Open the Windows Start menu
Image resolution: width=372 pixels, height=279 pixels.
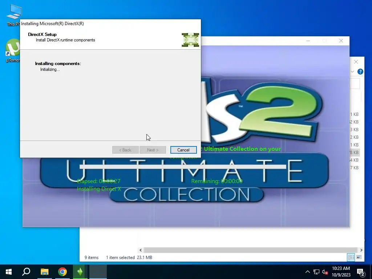(x=9, y=272)
